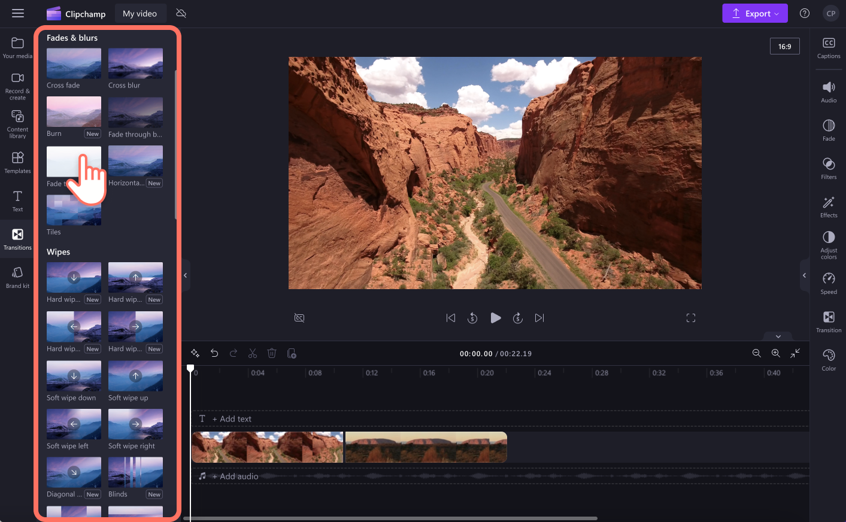The height and width of the screenshot is (522, 846).
Task: Select the Burn transition thumbnail
Action: tap(74, 112)
